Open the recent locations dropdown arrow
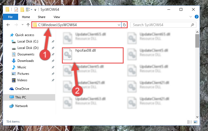The width and height of the screenshot is (208, 131). (22, 25)
